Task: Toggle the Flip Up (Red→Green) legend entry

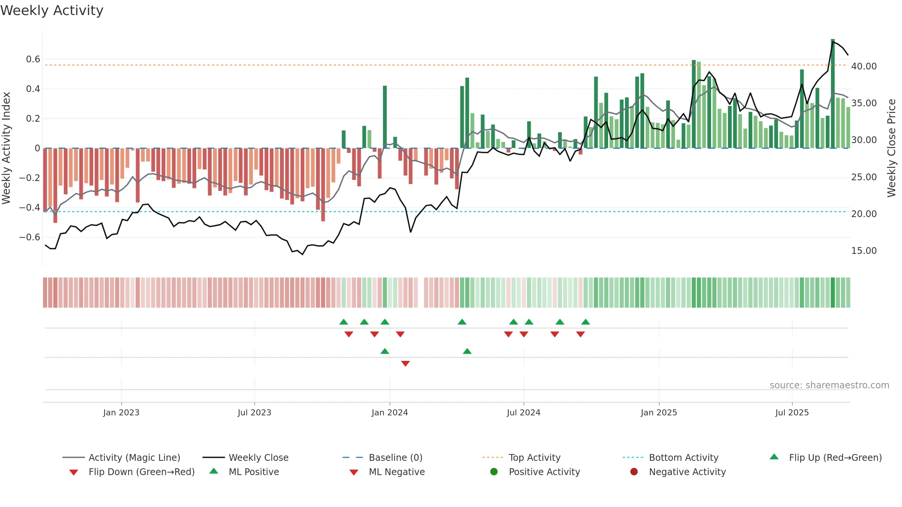Action: click(x=826, y=457)
